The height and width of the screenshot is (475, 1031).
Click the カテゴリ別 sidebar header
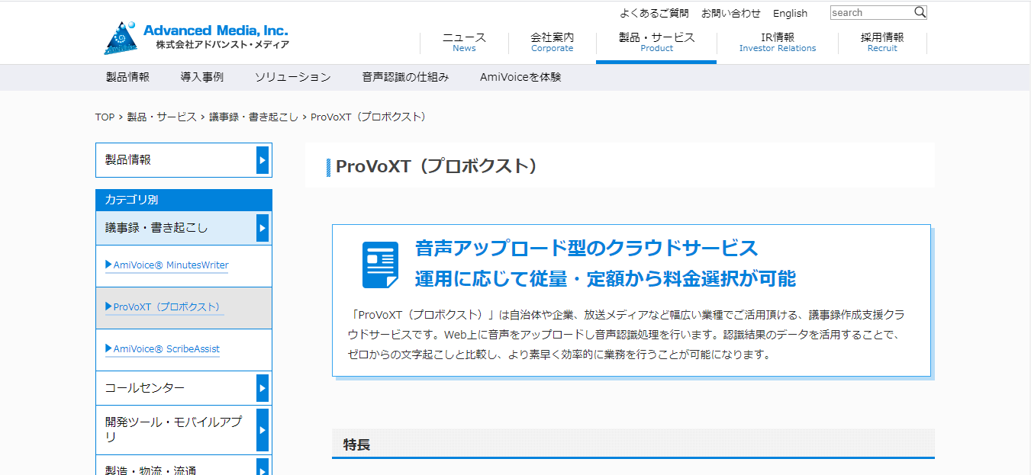(184, 200)
